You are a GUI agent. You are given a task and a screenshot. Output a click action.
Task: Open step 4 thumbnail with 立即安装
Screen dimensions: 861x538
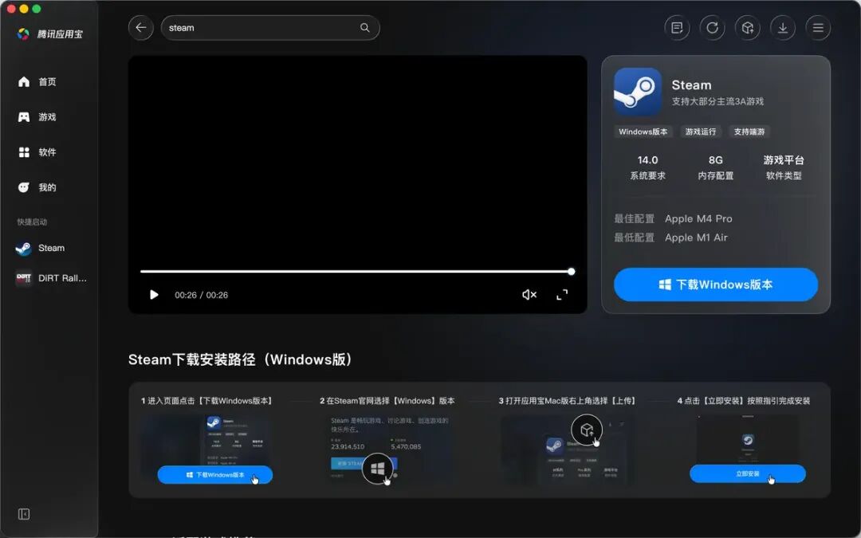[x=747, y=449]
